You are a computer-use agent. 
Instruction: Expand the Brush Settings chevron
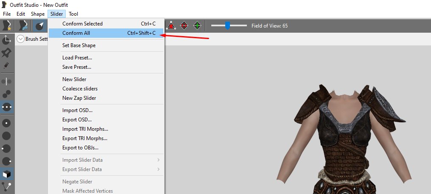coord(20,39)
